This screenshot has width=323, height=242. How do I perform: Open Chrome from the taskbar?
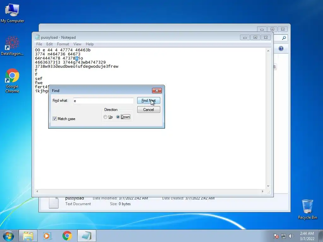point(67,236)
